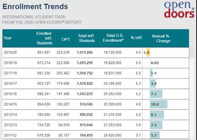Select the 2014/15 year cell

(10, 104)
